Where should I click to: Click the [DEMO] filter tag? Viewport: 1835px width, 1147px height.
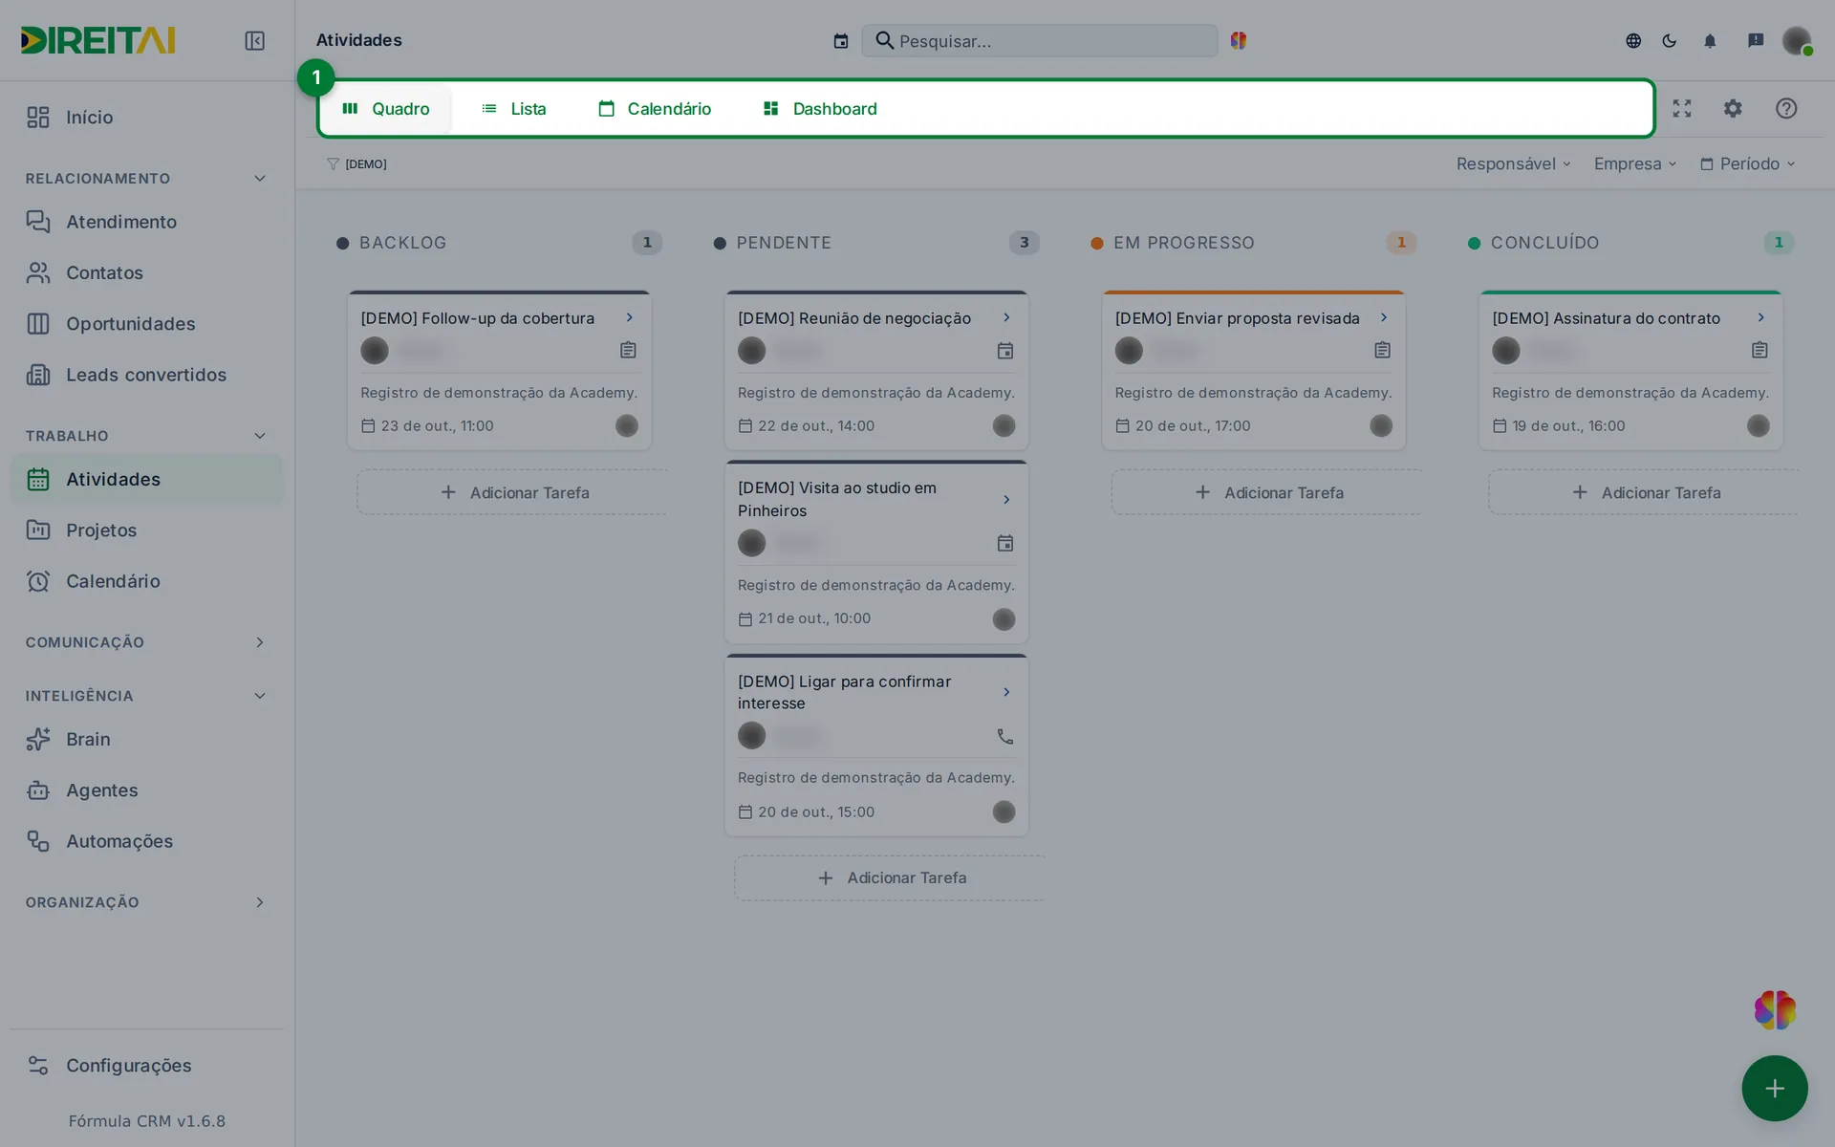click(x=356, y=164)
